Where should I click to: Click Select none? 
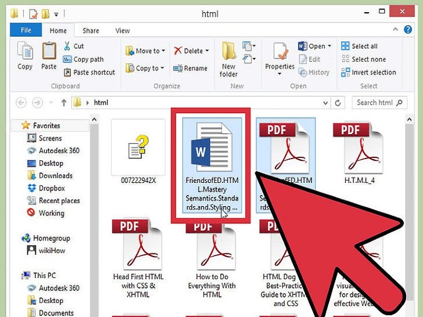click(x=364, y=59)
